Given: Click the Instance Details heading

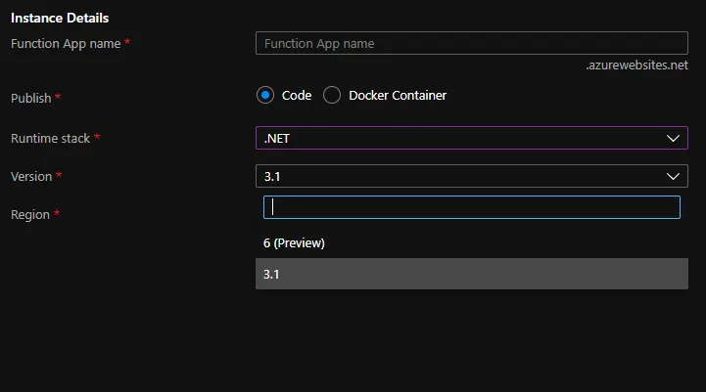Looking at the screenshot, I should (60, 18).
